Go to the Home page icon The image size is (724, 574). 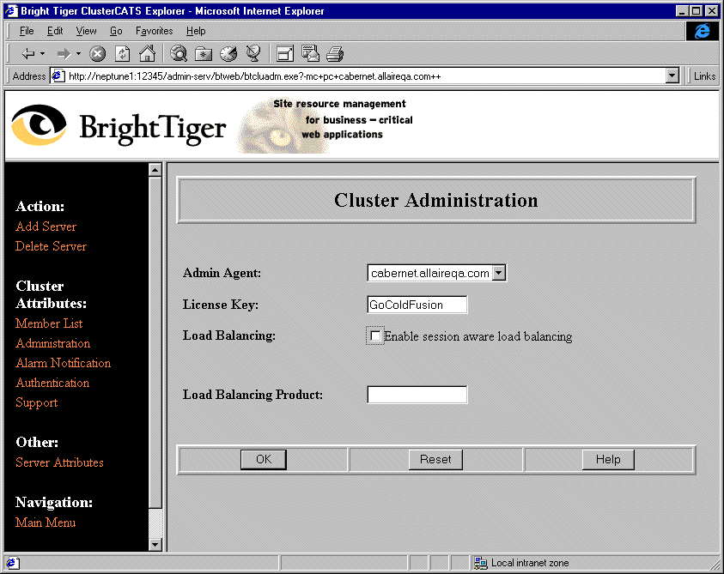pos(147,53)
